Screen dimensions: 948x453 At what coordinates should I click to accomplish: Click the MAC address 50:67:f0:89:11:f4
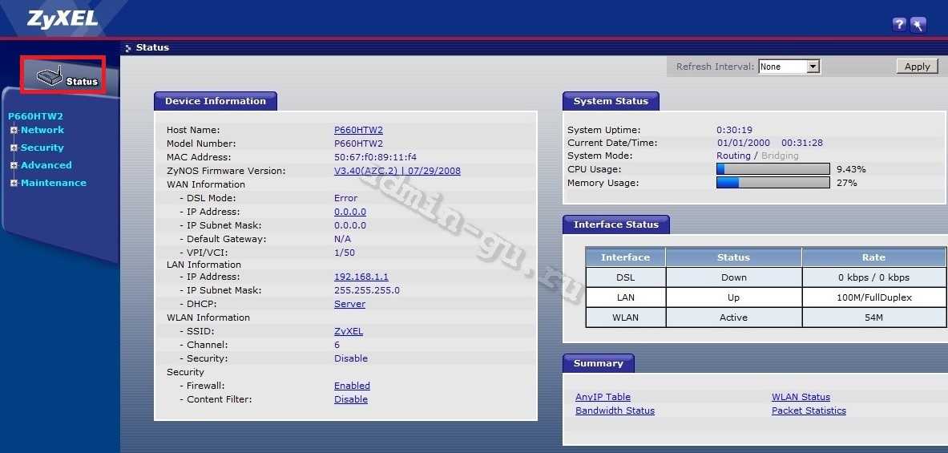[375, 157]
